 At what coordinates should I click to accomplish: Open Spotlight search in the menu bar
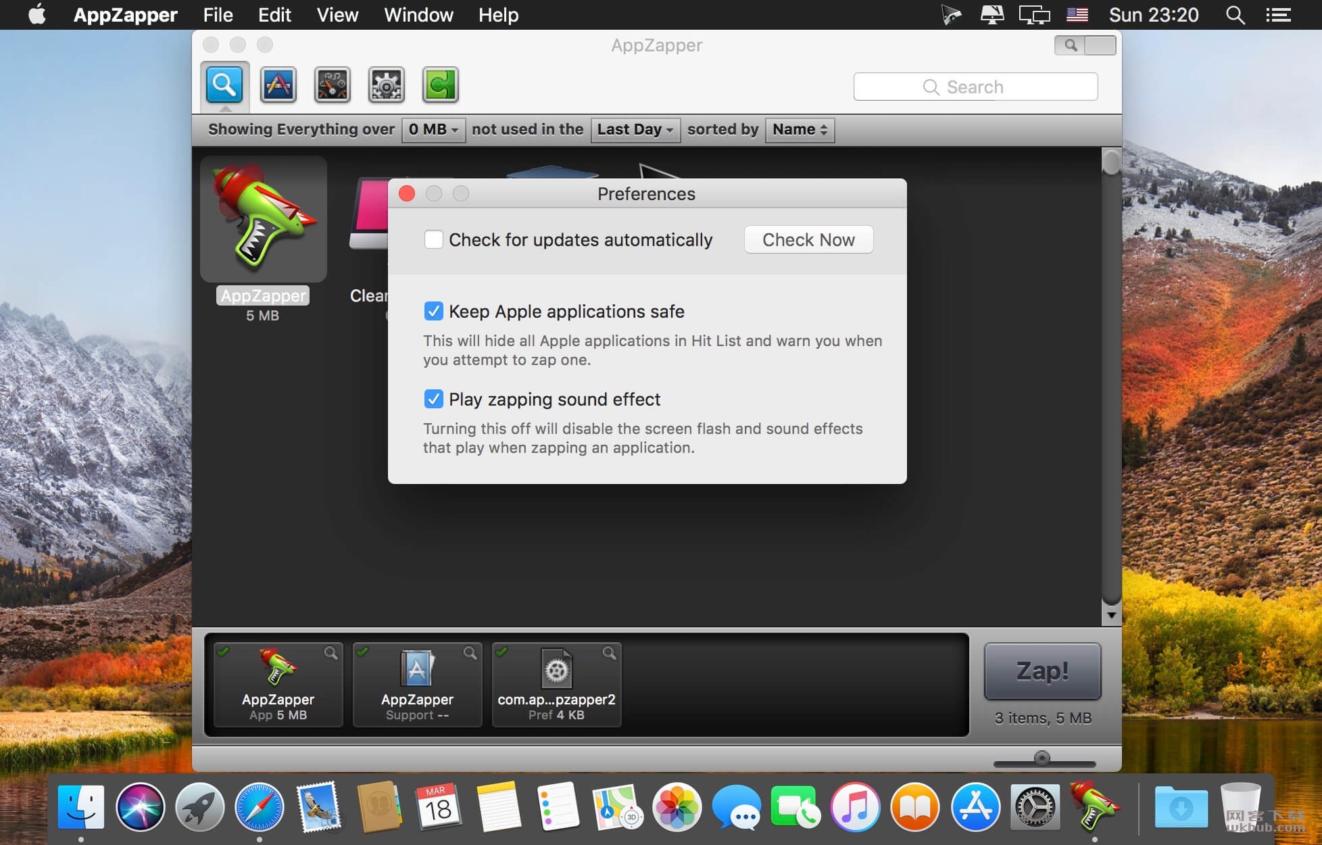1235,15
